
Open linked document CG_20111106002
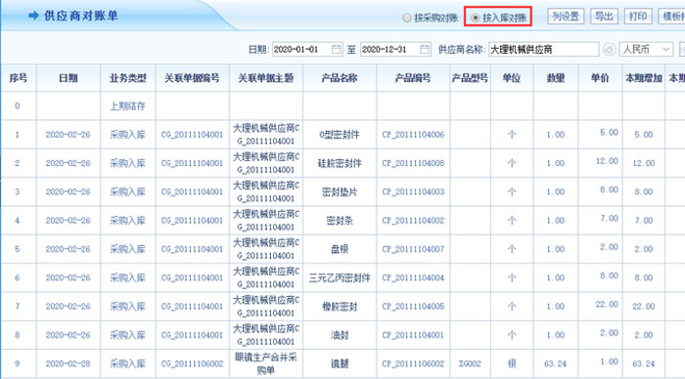click(192, 363)
